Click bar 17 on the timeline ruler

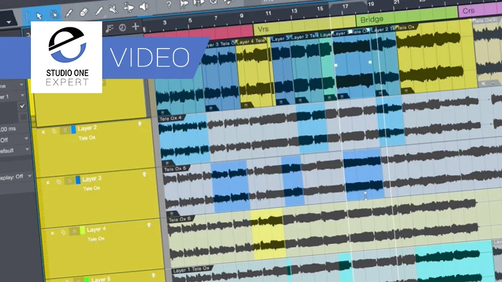click(345, 6)
